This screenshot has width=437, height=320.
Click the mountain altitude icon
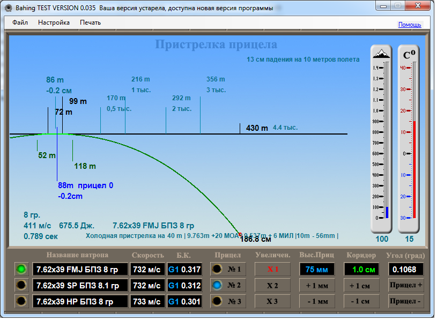pos(382,54)
